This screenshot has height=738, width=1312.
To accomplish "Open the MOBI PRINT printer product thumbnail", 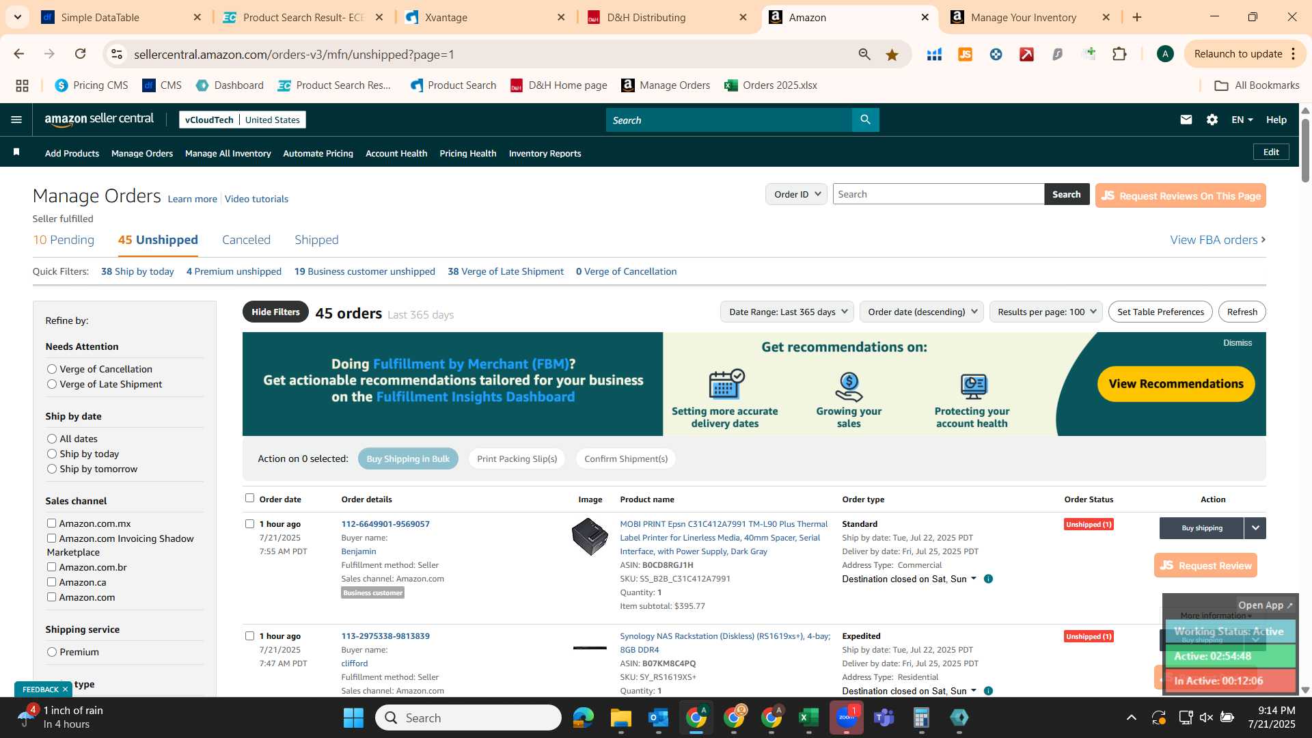I will point(590,536).
